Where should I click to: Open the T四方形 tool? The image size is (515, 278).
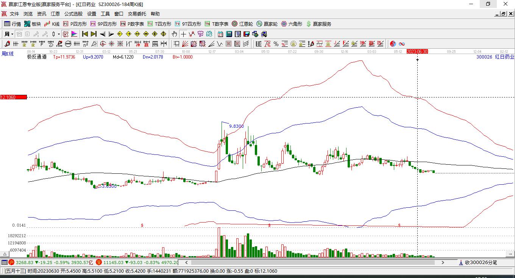click(x=159, y=24)
